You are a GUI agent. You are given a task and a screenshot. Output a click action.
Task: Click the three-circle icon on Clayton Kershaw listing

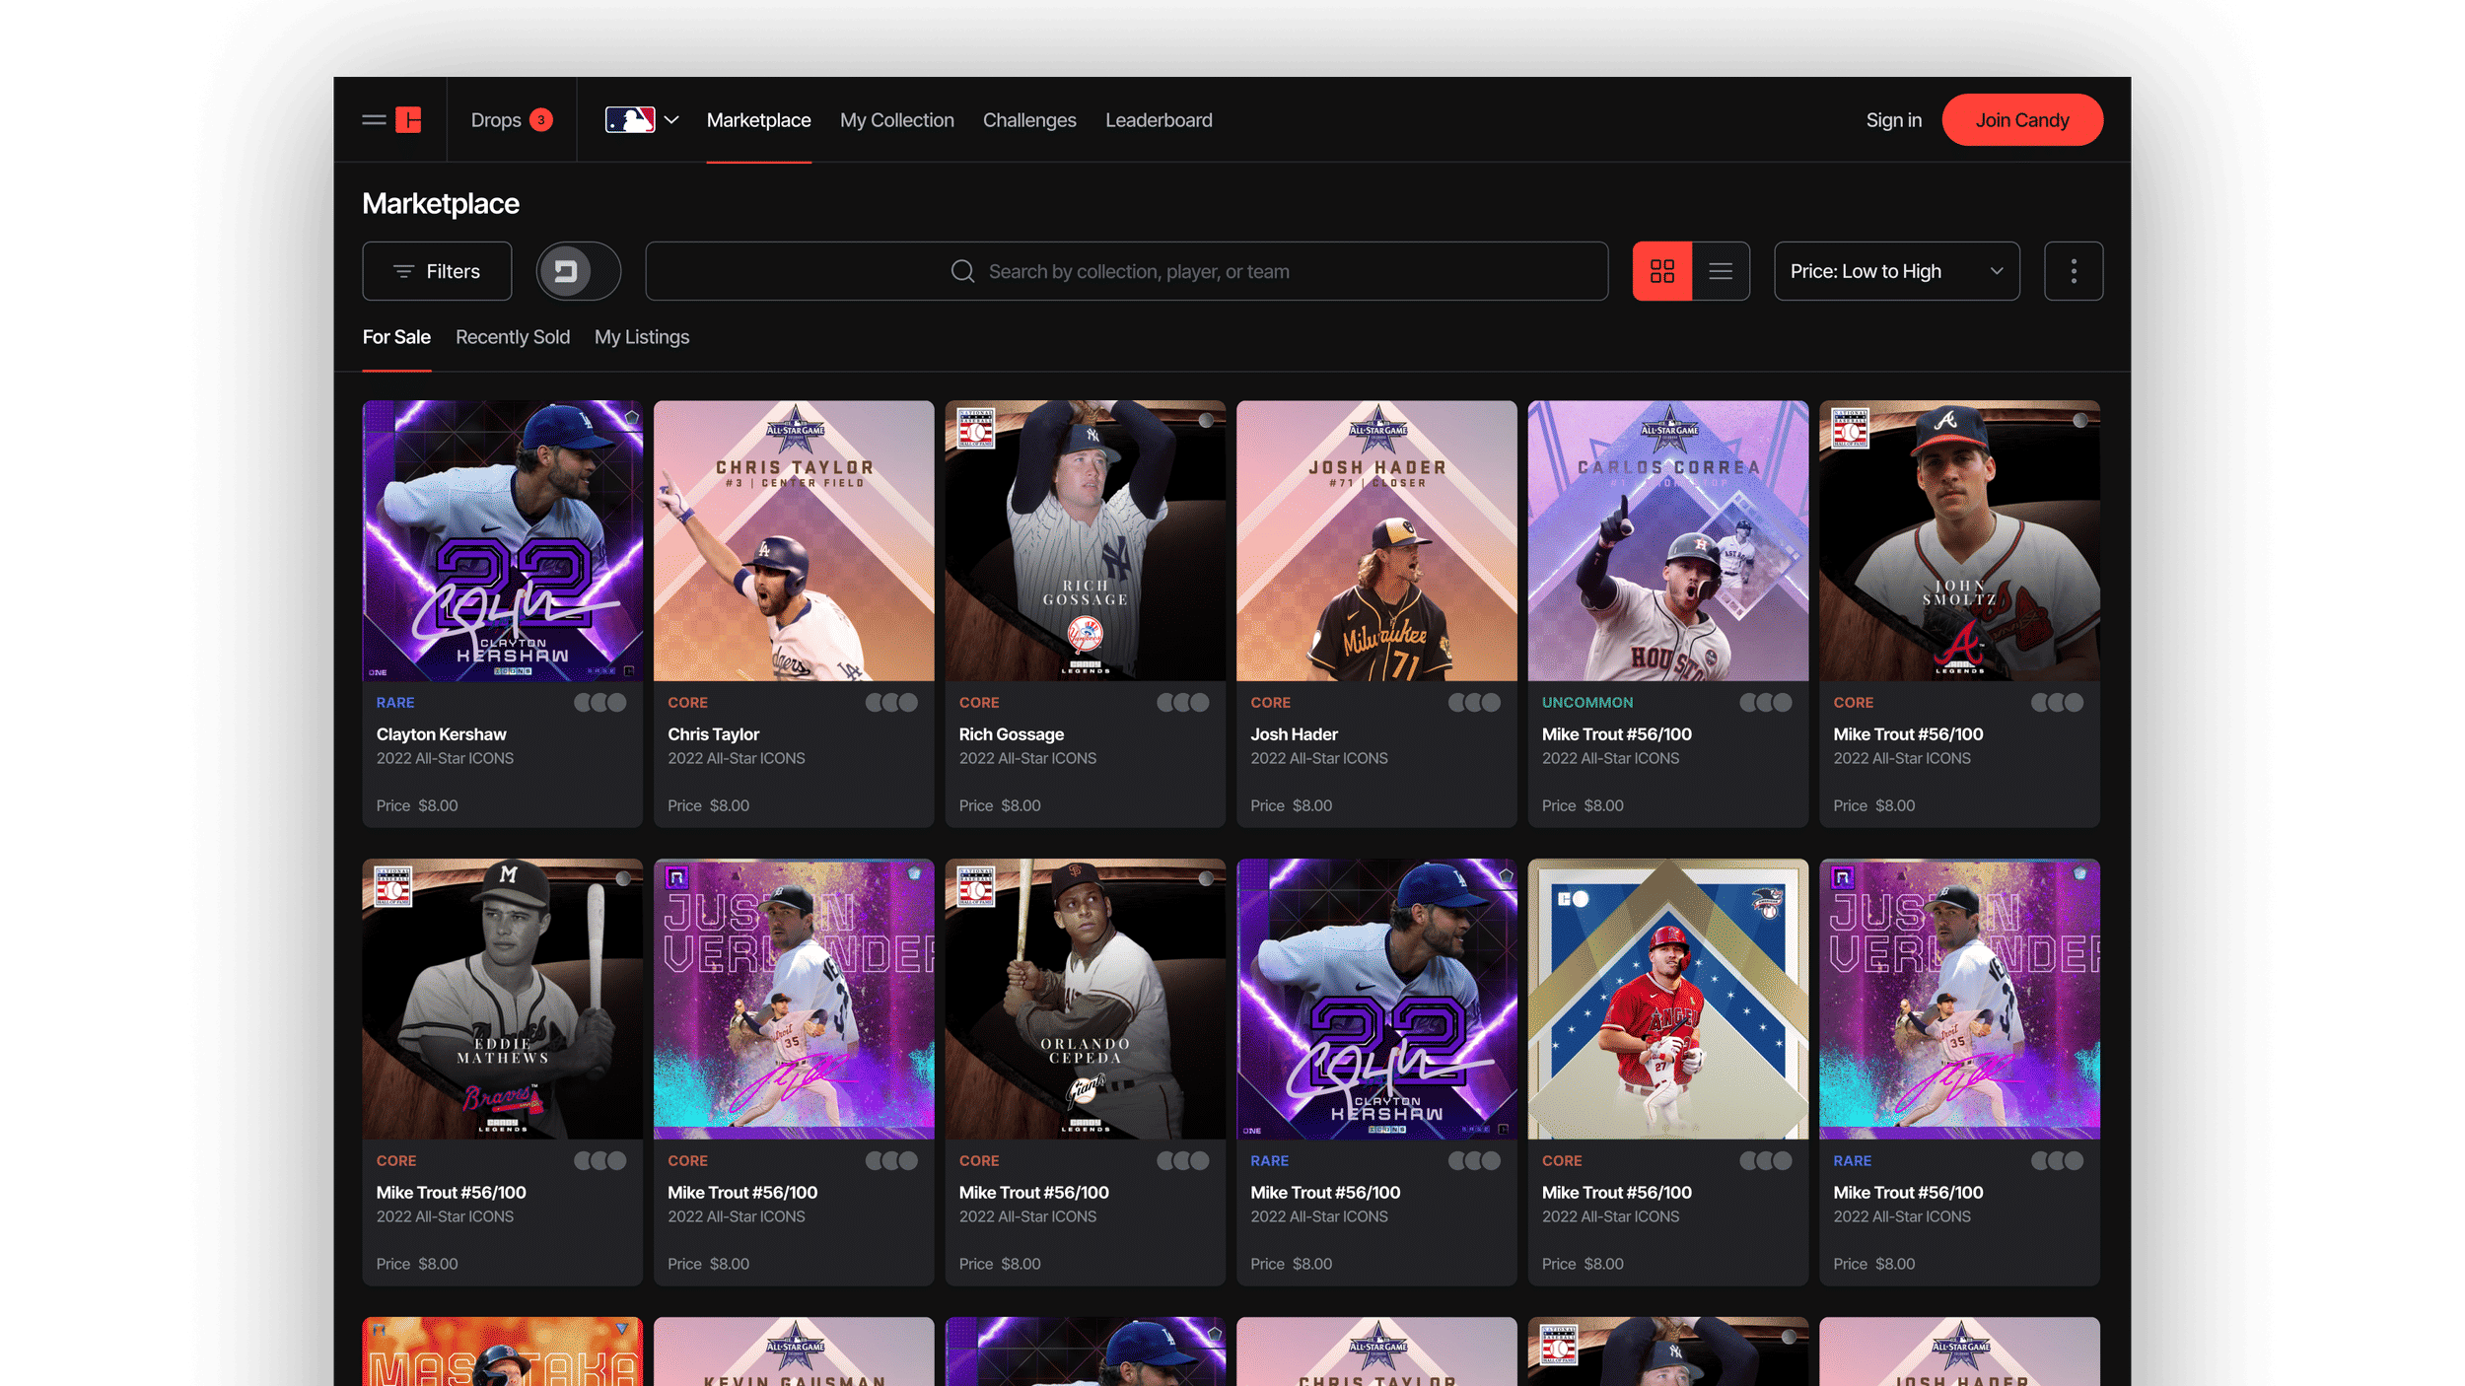tap(599, 703)
